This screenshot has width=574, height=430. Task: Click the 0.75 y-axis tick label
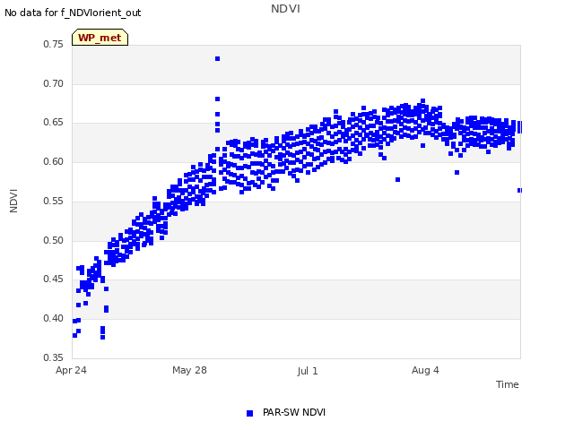click(x=54, y=44)
